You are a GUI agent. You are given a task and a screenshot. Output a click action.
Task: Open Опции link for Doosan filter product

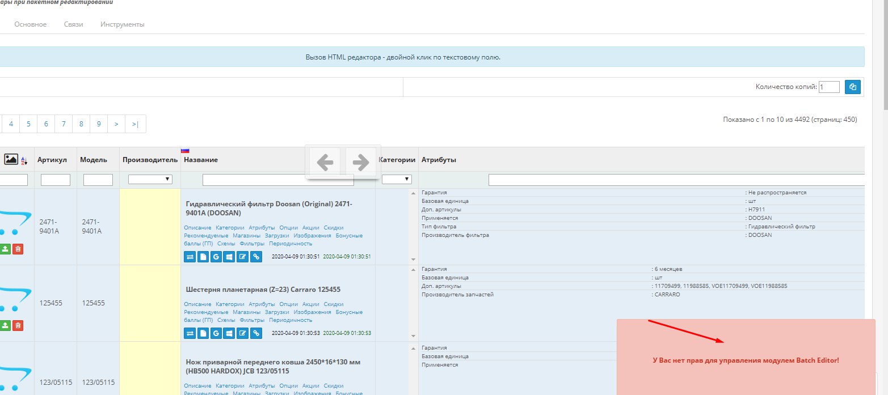pyautogui.click(x=289, y=227)
